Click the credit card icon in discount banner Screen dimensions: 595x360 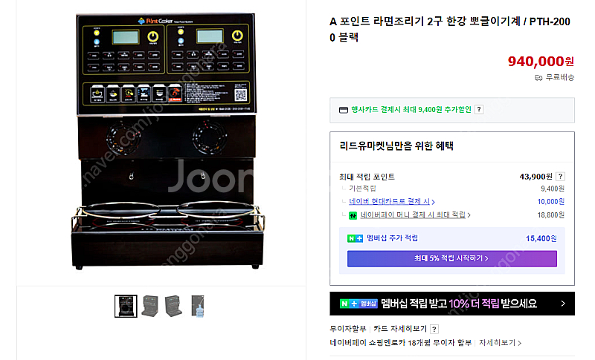[344, 110]
